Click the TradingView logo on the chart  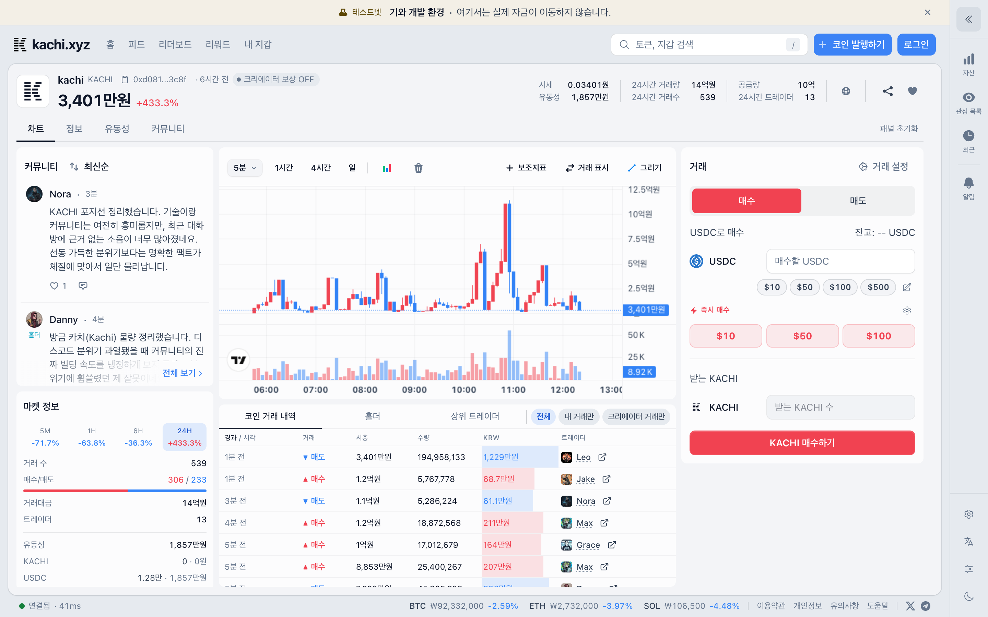[238, 360]
